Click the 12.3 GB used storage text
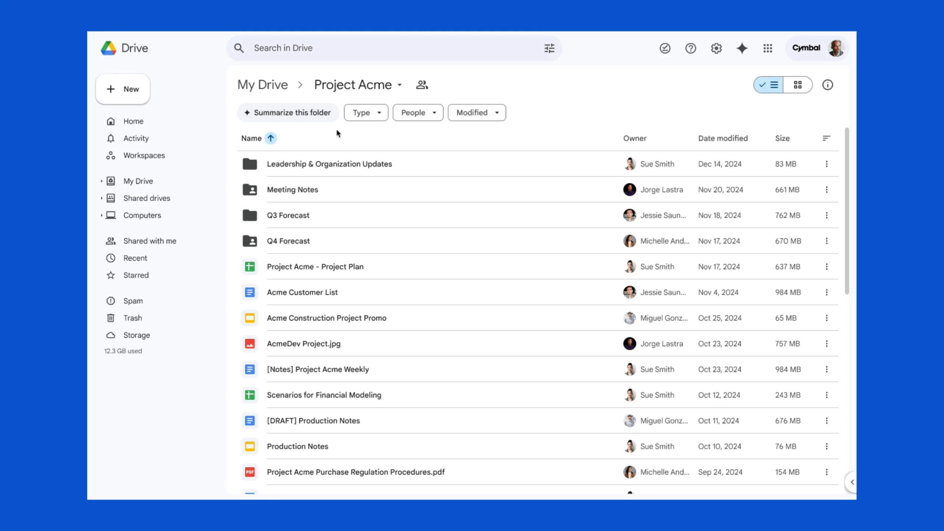 click(x=123, y=351)
